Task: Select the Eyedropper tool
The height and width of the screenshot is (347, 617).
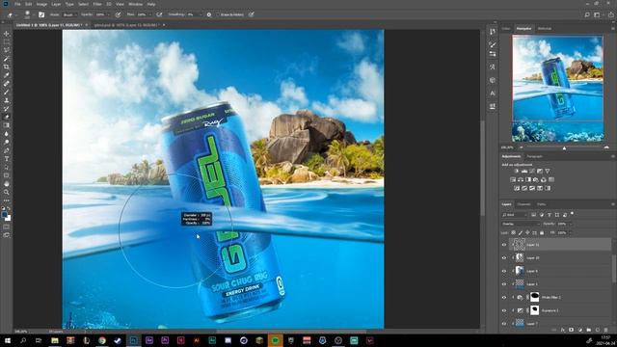Action: point(7,75)
